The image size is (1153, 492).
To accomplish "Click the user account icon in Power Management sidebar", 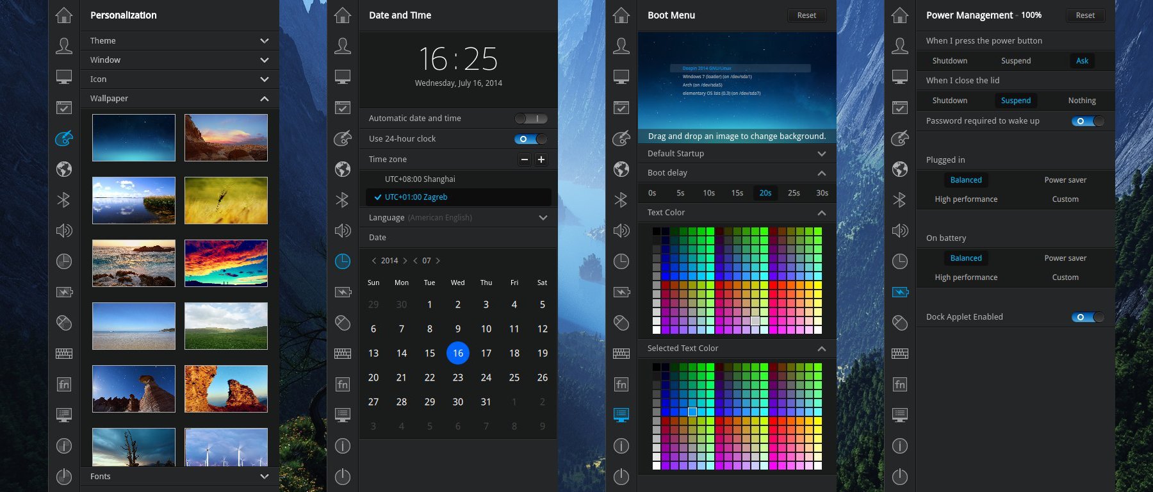I will point(900,46).
